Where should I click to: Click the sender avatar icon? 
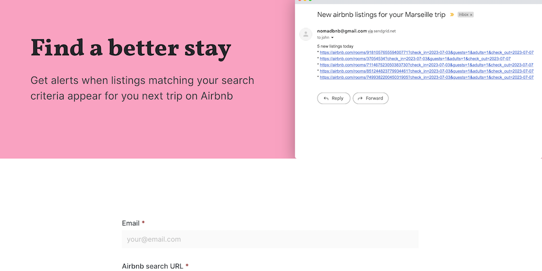(x=305, y=34)
